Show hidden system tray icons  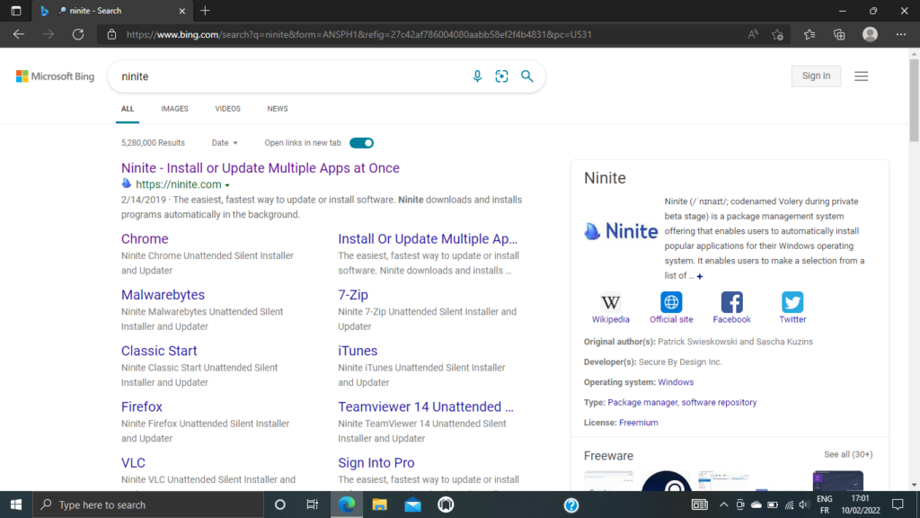(x=723, y=505)
